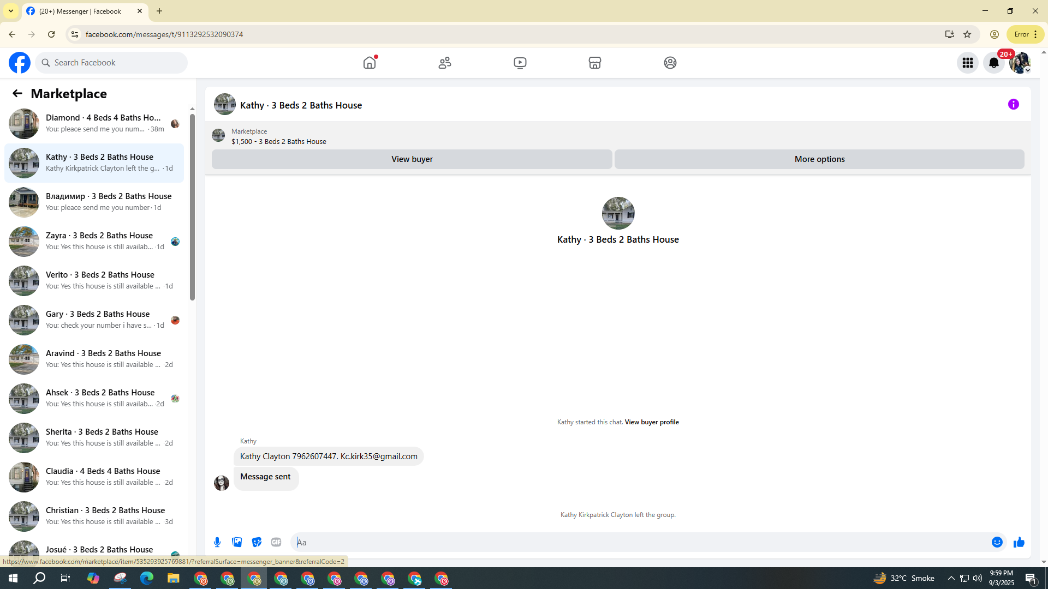Click the chat list scrollbar
The height and width of the screenshot is (589, 1048).
(x=192, y=207)
